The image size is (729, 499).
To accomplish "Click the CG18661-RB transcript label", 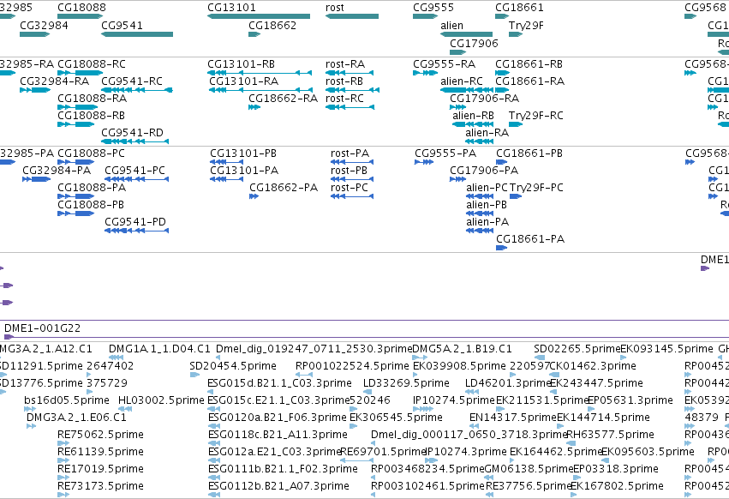I will pos(529,63).
